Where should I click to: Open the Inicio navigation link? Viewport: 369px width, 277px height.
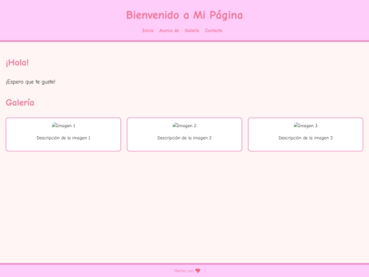(x=148, y=31)
